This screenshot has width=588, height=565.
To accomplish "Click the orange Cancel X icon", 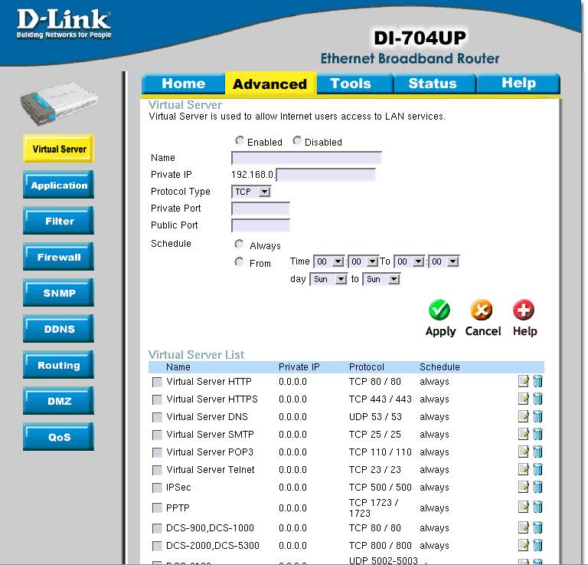I will (482, 310).
